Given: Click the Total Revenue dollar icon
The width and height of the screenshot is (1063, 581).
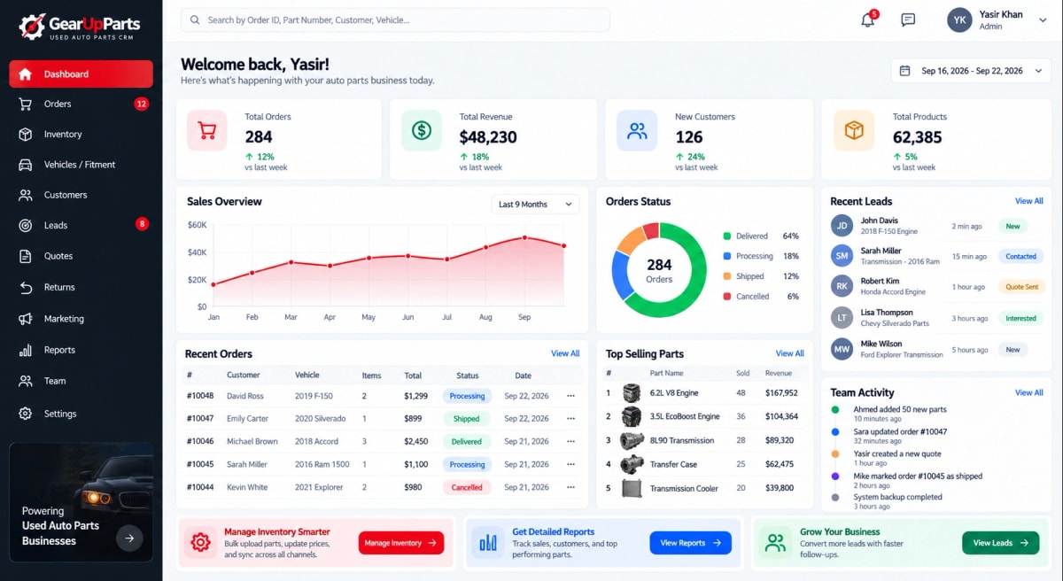Looking at the screenshot, I should (422, 131).
